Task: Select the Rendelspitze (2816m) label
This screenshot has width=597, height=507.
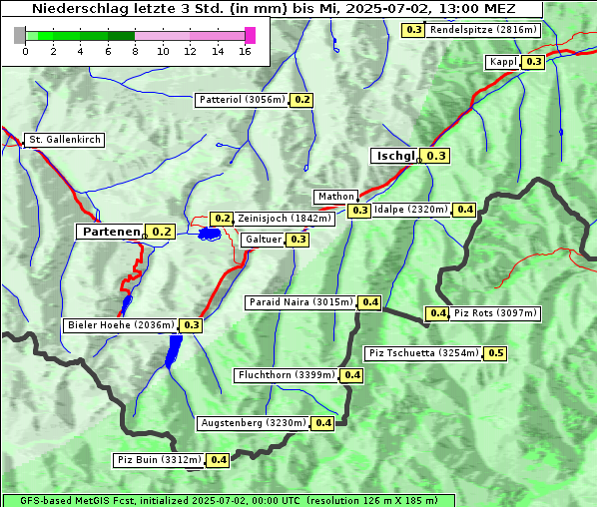Action: 483,30
